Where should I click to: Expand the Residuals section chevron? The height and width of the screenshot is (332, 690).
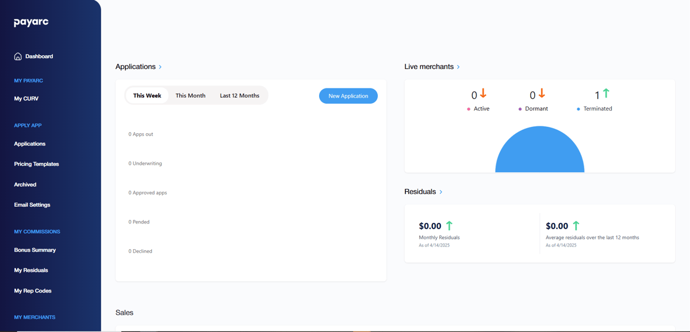(x=441, y=192)
